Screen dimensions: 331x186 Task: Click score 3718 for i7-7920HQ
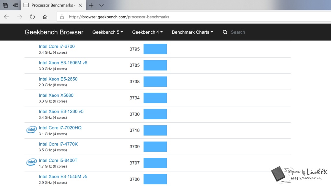point(134,130)
